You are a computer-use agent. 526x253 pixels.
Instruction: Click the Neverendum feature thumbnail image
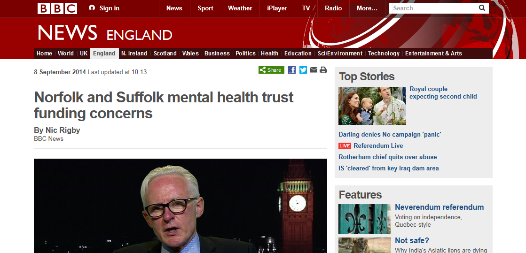click(x=365, y=219)
